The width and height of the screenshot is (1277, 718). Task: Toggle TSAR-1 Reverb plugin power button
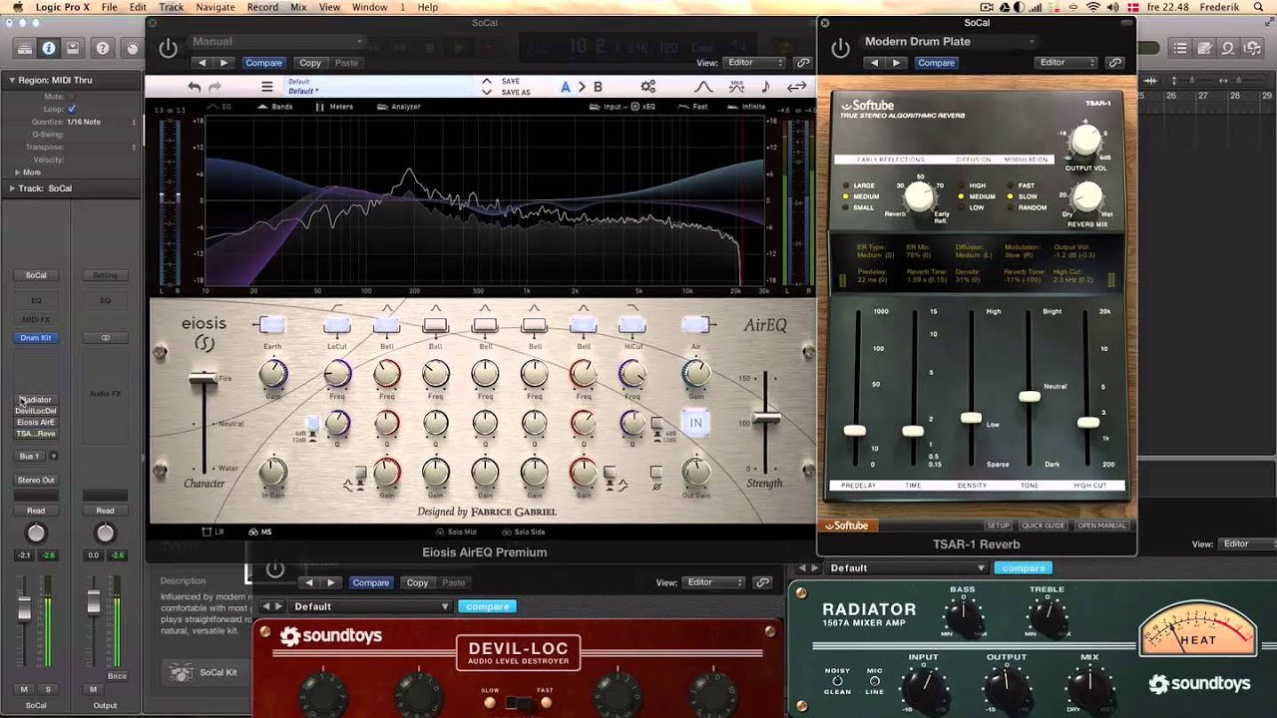pos(841,47)
